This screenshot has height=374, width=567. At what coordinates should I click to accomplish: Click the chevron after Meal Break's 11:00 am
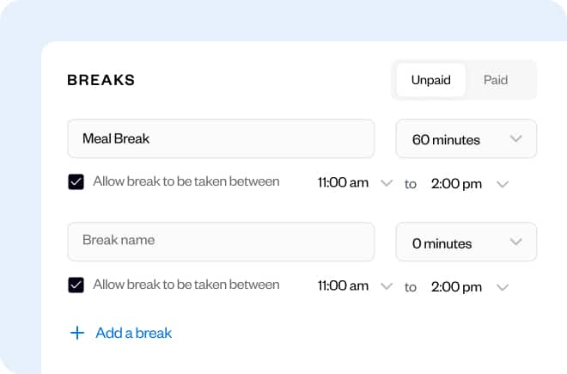[x=387, y=183]
